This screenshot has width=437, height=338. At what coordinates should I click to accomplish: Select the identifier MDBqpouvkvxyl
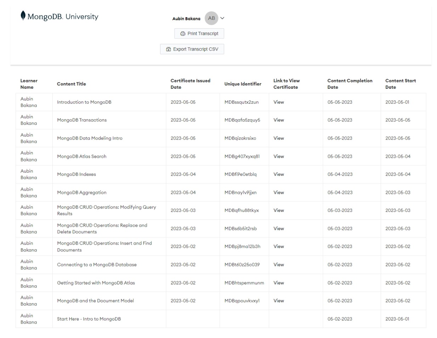242,301
